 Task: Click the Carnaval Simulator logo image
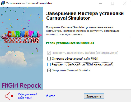pyautogui.click(x=21, y=37)
